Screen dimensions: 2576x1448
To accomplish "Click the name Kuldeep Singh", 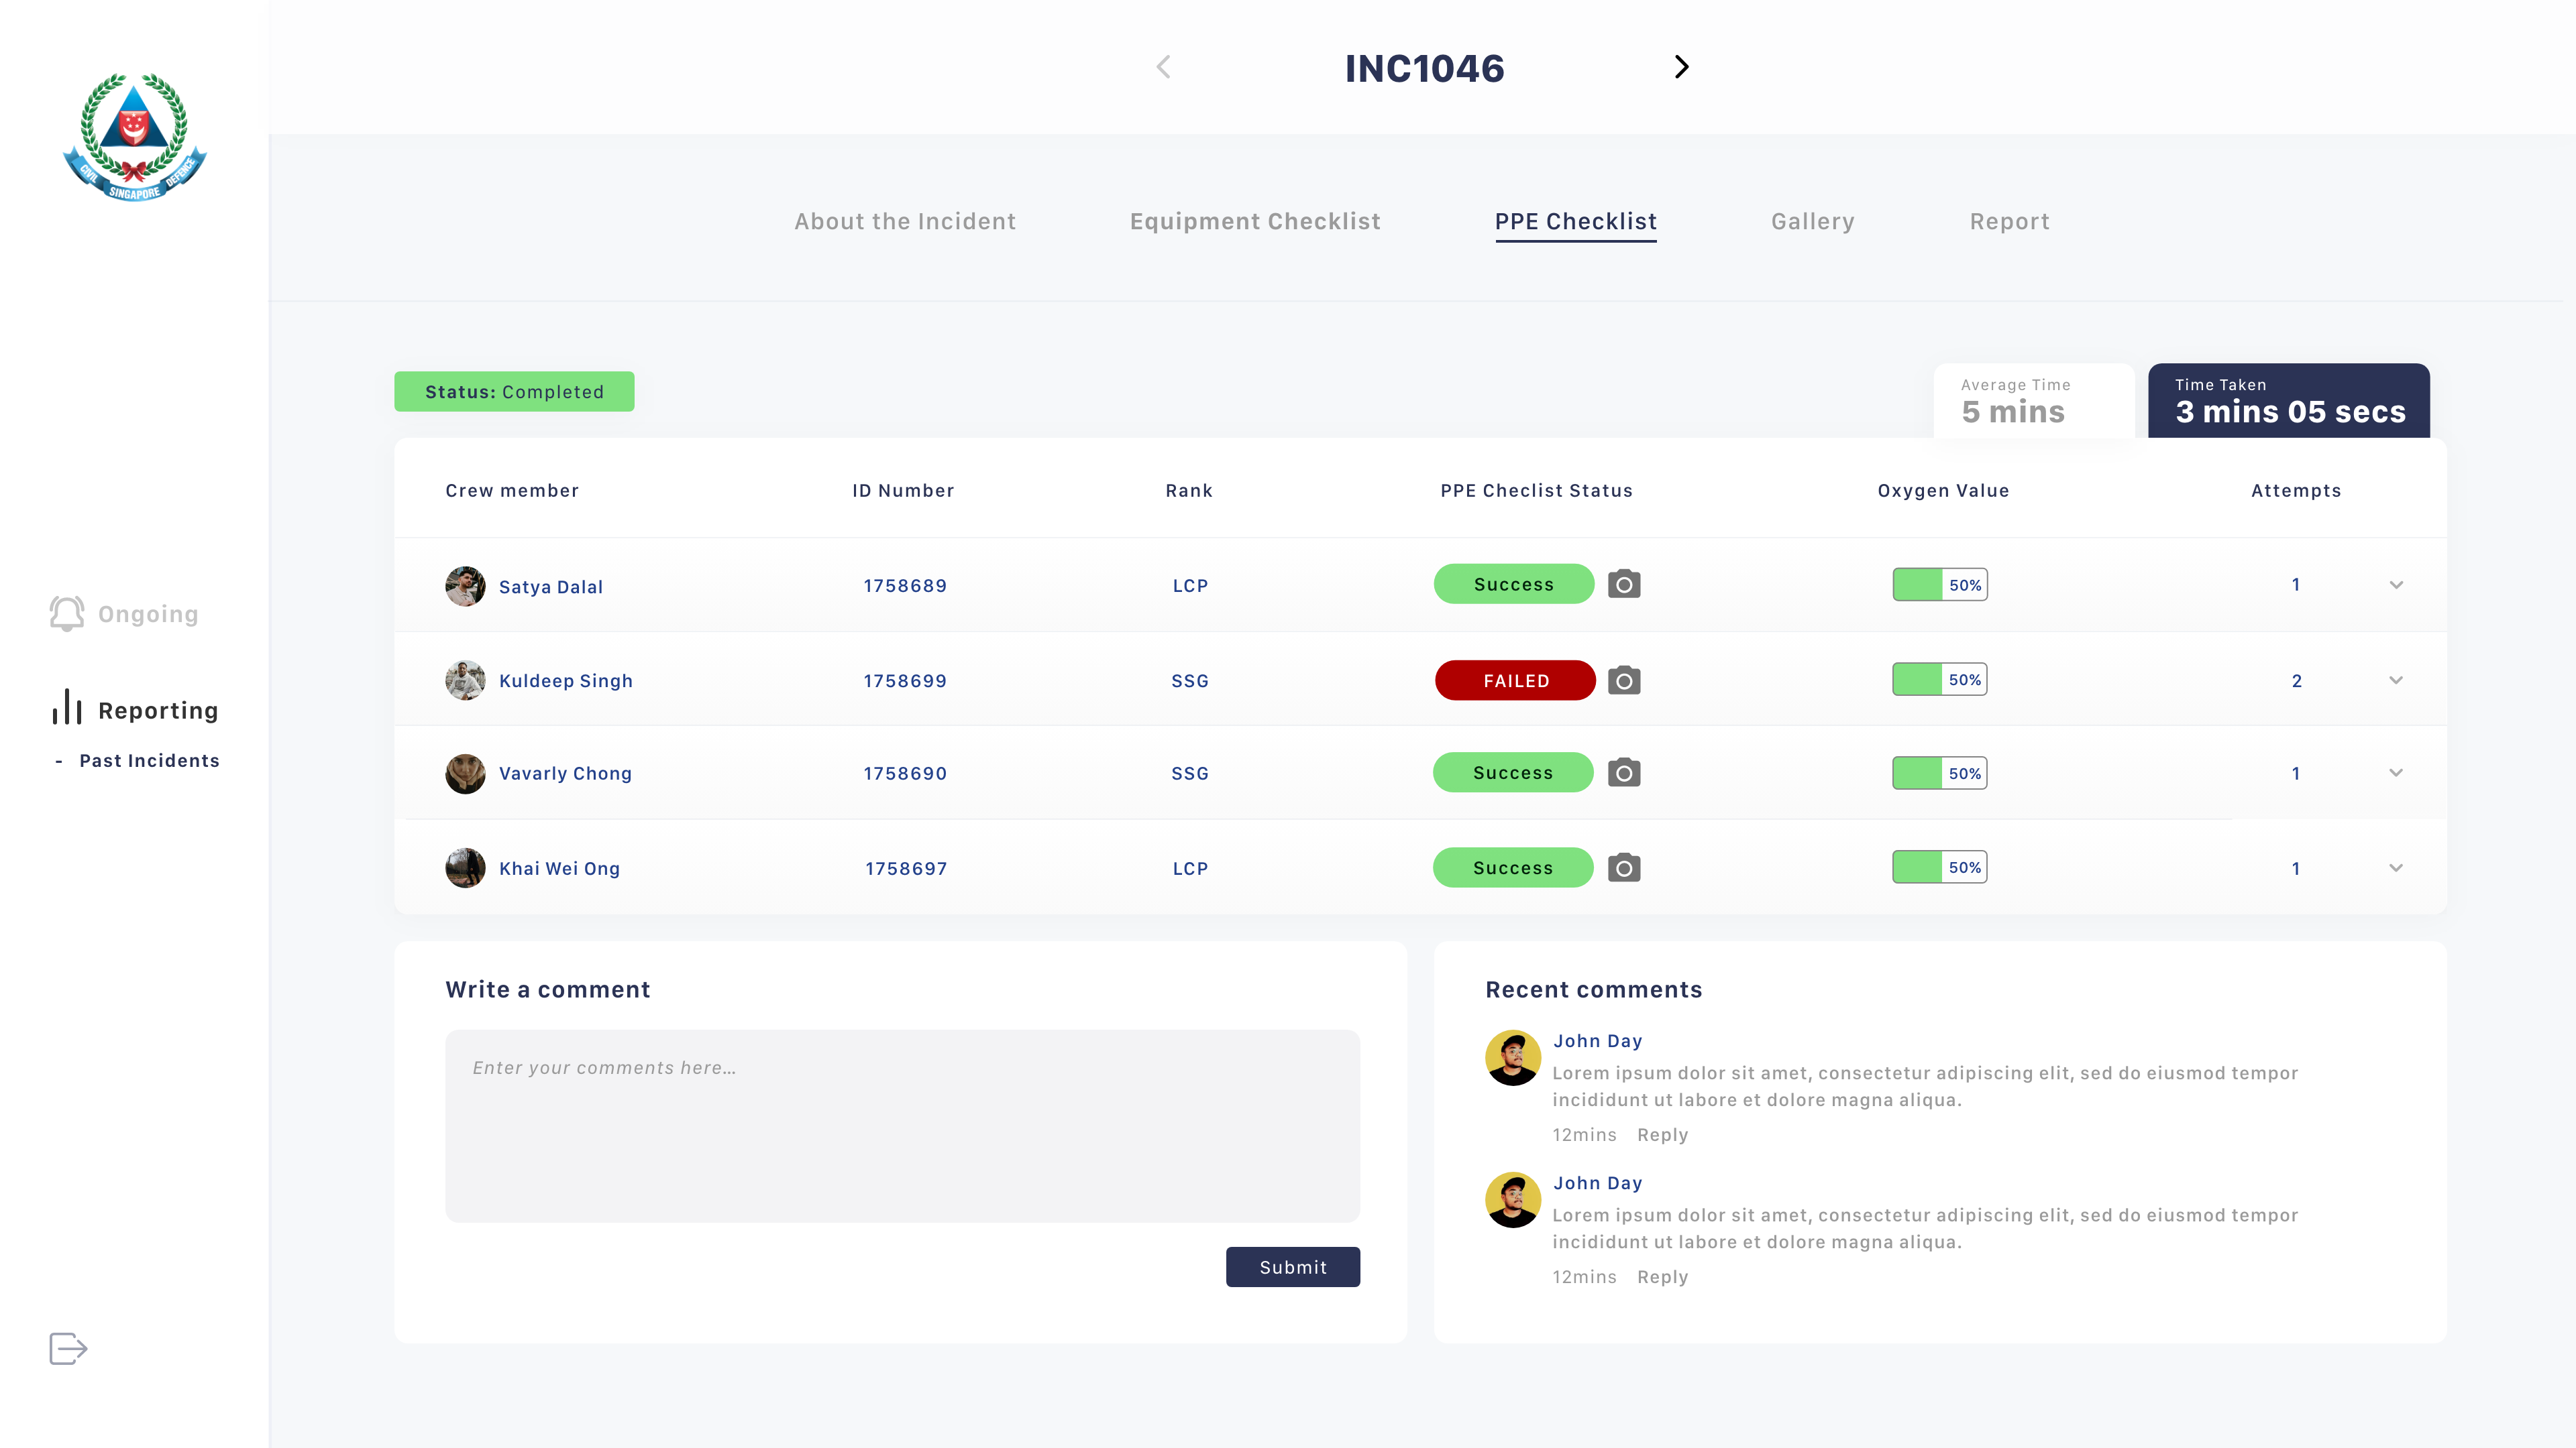I will pyautogui.click(x=565, y=682).
